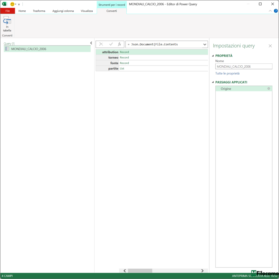Confirm the formula with the checkmark icon

coord(111,44)
